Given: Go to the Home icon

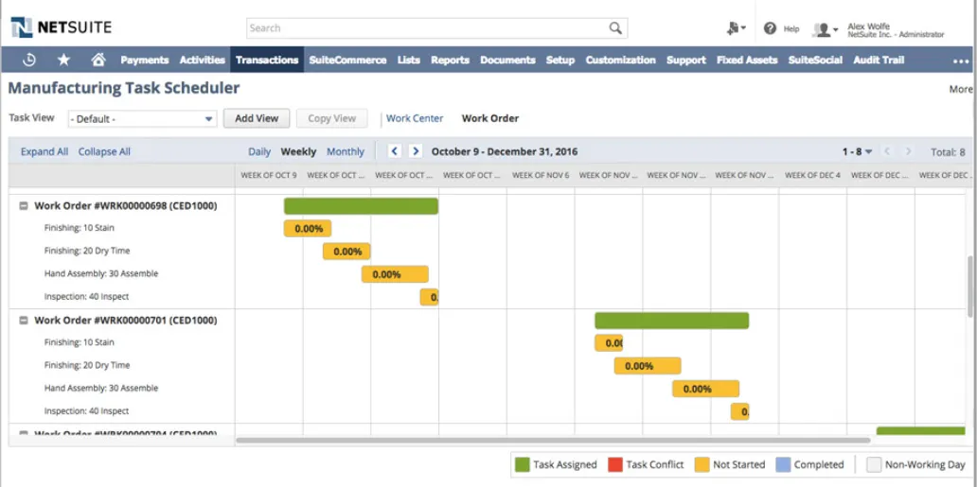Looking at the screenshot, I should 98,60.
